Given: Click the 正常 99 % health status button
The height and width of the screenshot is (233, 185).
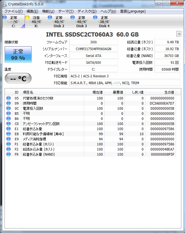Looking at the screenshot, I should tap(18, 54).
